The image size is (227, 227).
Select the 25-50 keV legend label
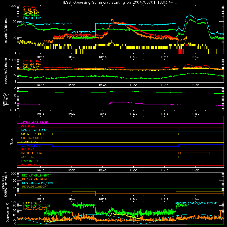tap(31, 15)
